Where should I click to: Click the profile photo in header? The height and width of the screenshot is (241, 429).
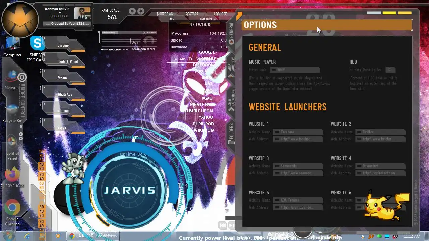pyautogui.click(x=82, y=13)
